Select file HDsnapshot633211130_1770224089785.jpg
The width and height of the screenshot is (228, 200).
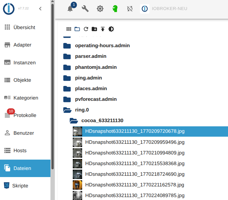[x=150, y=195]
